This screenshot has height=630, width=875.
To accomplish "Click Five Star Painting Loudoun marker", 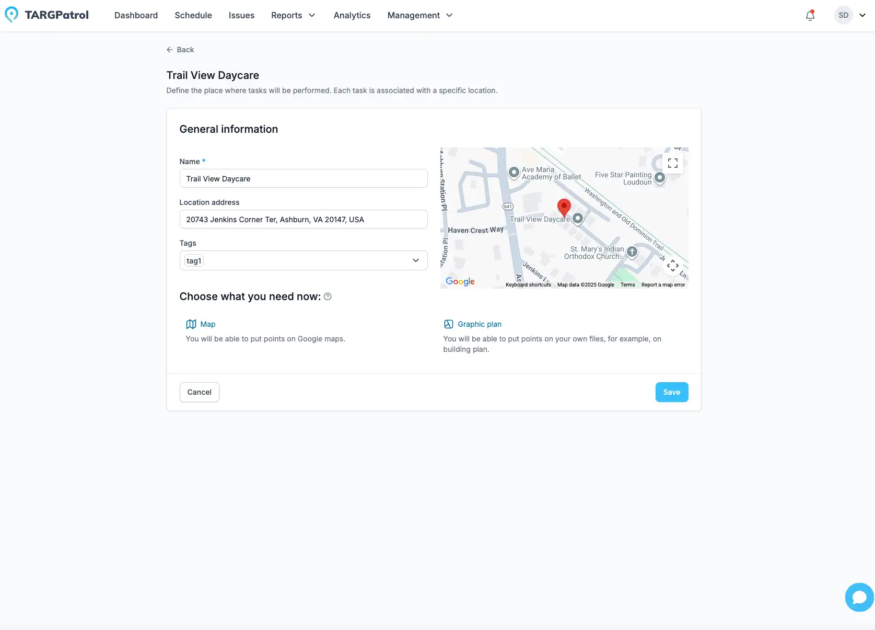I will 660,178.
